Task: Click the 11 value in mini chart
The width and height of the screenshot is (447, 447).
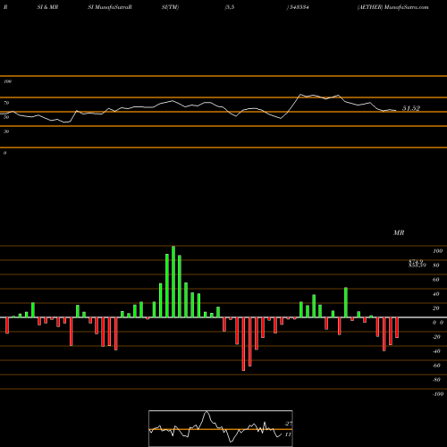Action: pyautogui.click(x=288, y=434)
